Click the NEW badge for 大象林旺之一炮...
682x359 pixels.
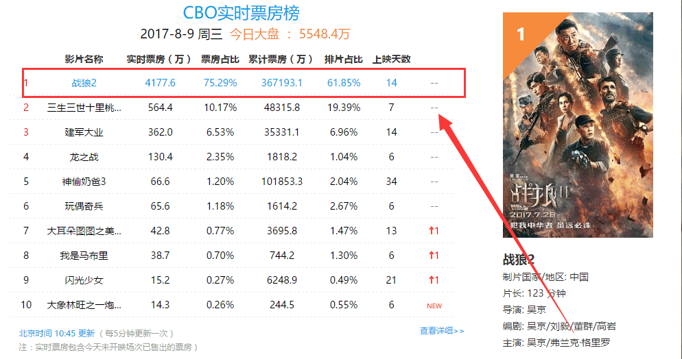(x=434, y=306)
